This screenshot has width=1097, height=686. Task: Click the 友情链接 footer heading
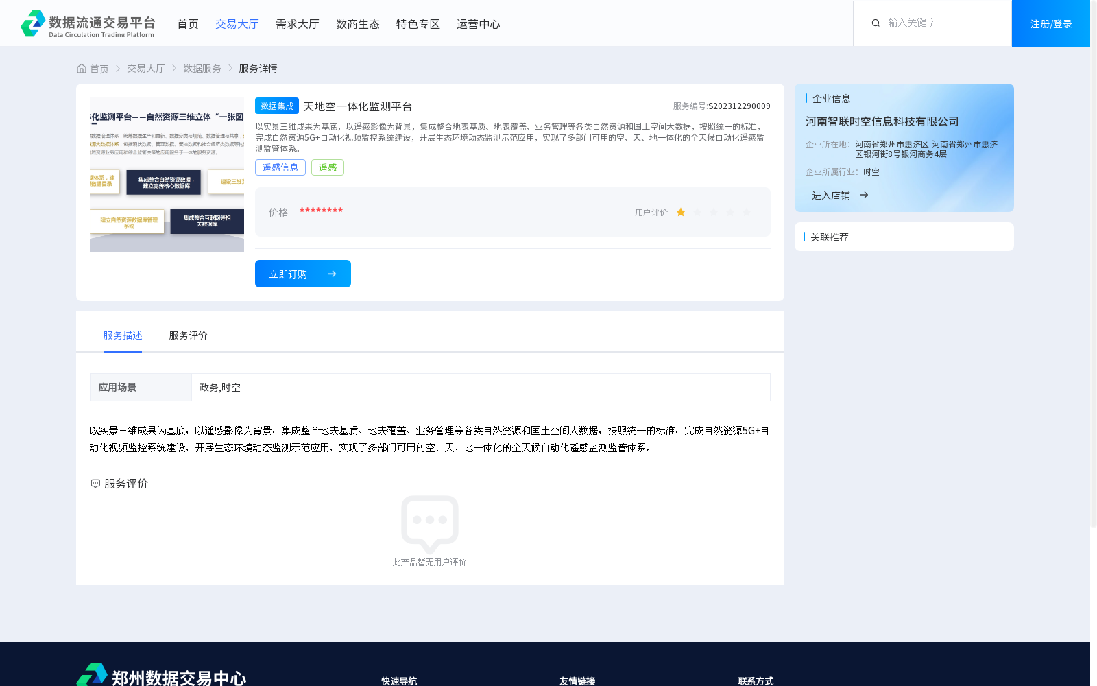(577, 681)
